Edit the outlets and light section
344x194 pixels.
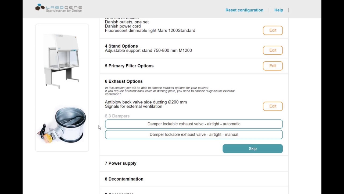pos(273,30)
